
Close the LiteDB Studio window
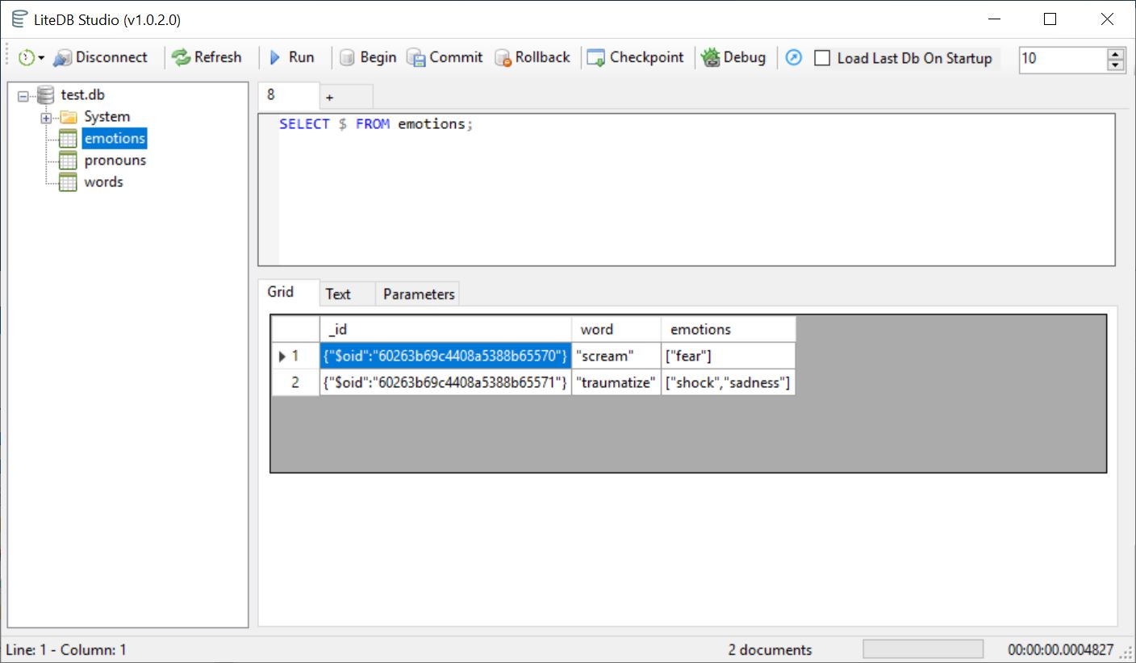pyautogui.click(x=1106, y=20)
